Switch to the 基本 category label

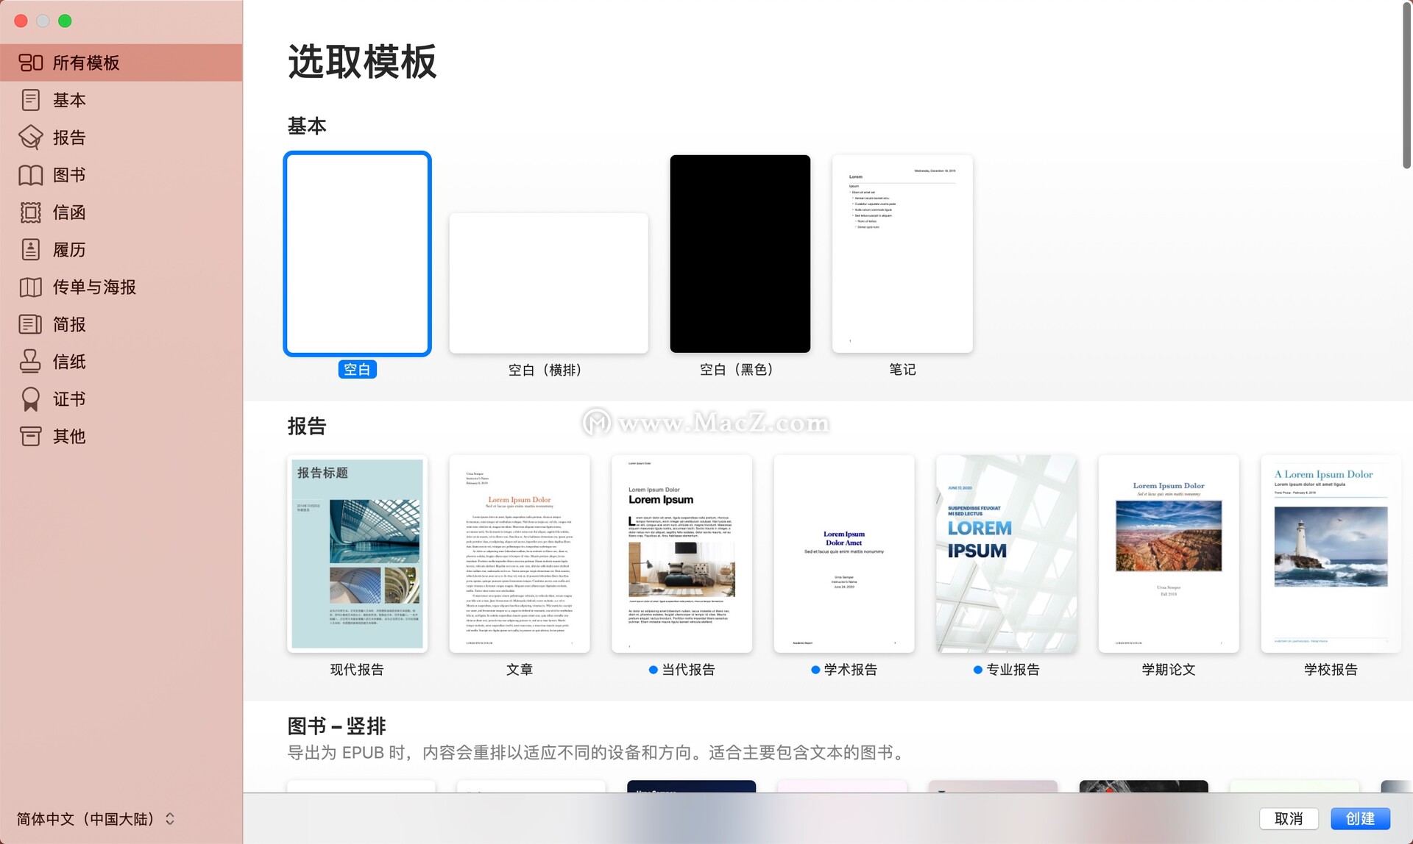[x=69, y=100]
